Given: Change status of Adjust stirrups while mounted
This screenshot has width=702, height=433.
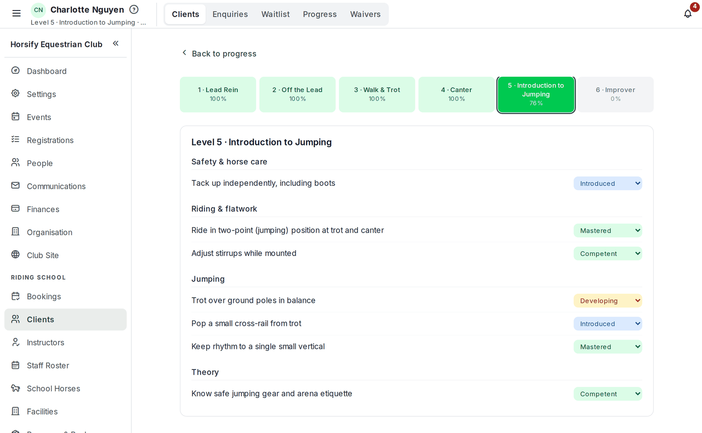Looking at the screenshot, I should [x=608, y=254].
